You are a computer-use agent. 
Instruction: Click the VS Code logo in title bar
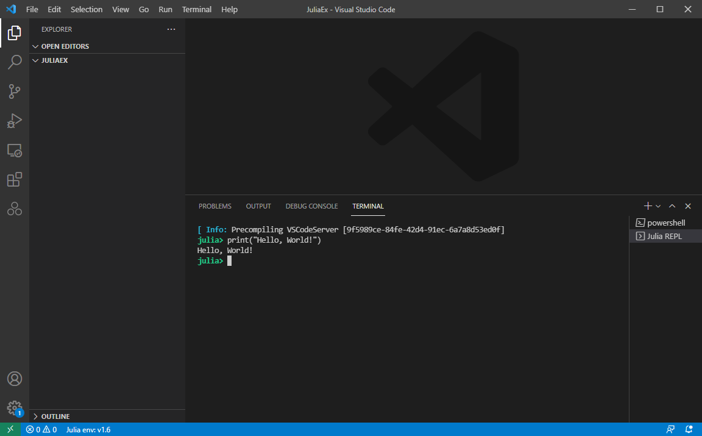(11, 9)
